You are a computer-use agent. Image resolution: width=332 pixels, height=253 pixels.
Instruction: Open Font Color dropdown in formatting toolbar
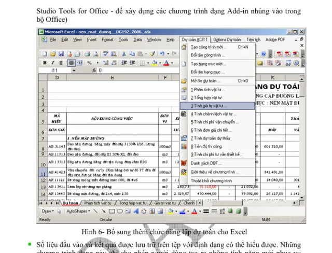[x=172, y=63]
